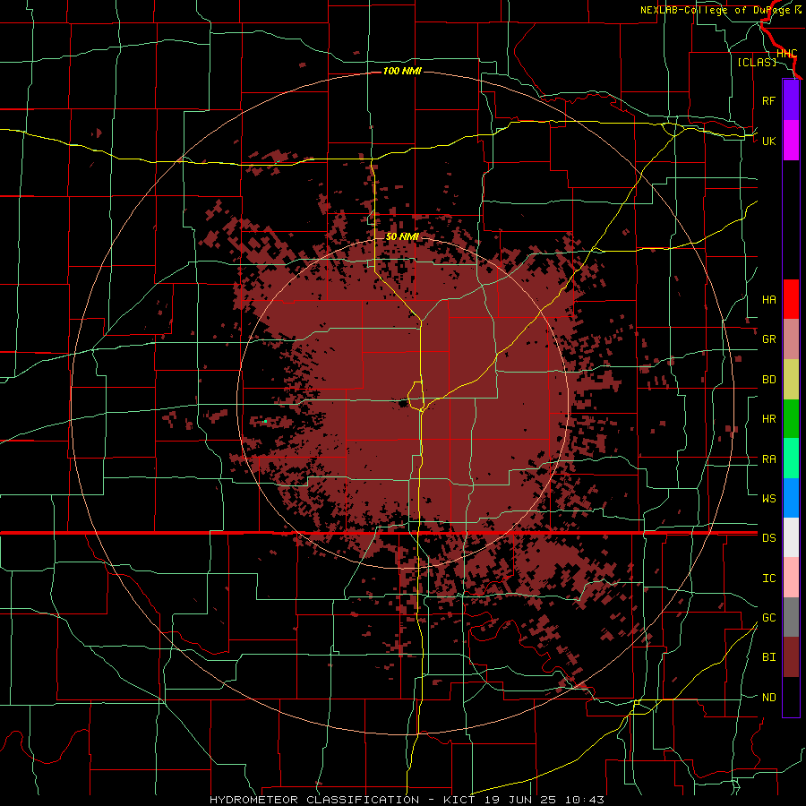Click the 19 JUN 25 date text
This screenshot has height=806, width=806.
click(x=520, y=800)
